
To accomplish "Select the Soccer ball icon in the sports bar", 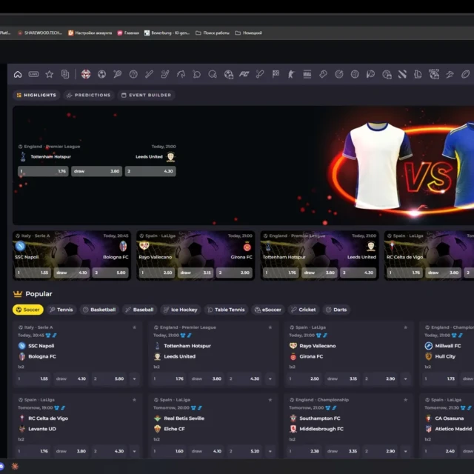I will pyautogui.click(x=102, y=74).
